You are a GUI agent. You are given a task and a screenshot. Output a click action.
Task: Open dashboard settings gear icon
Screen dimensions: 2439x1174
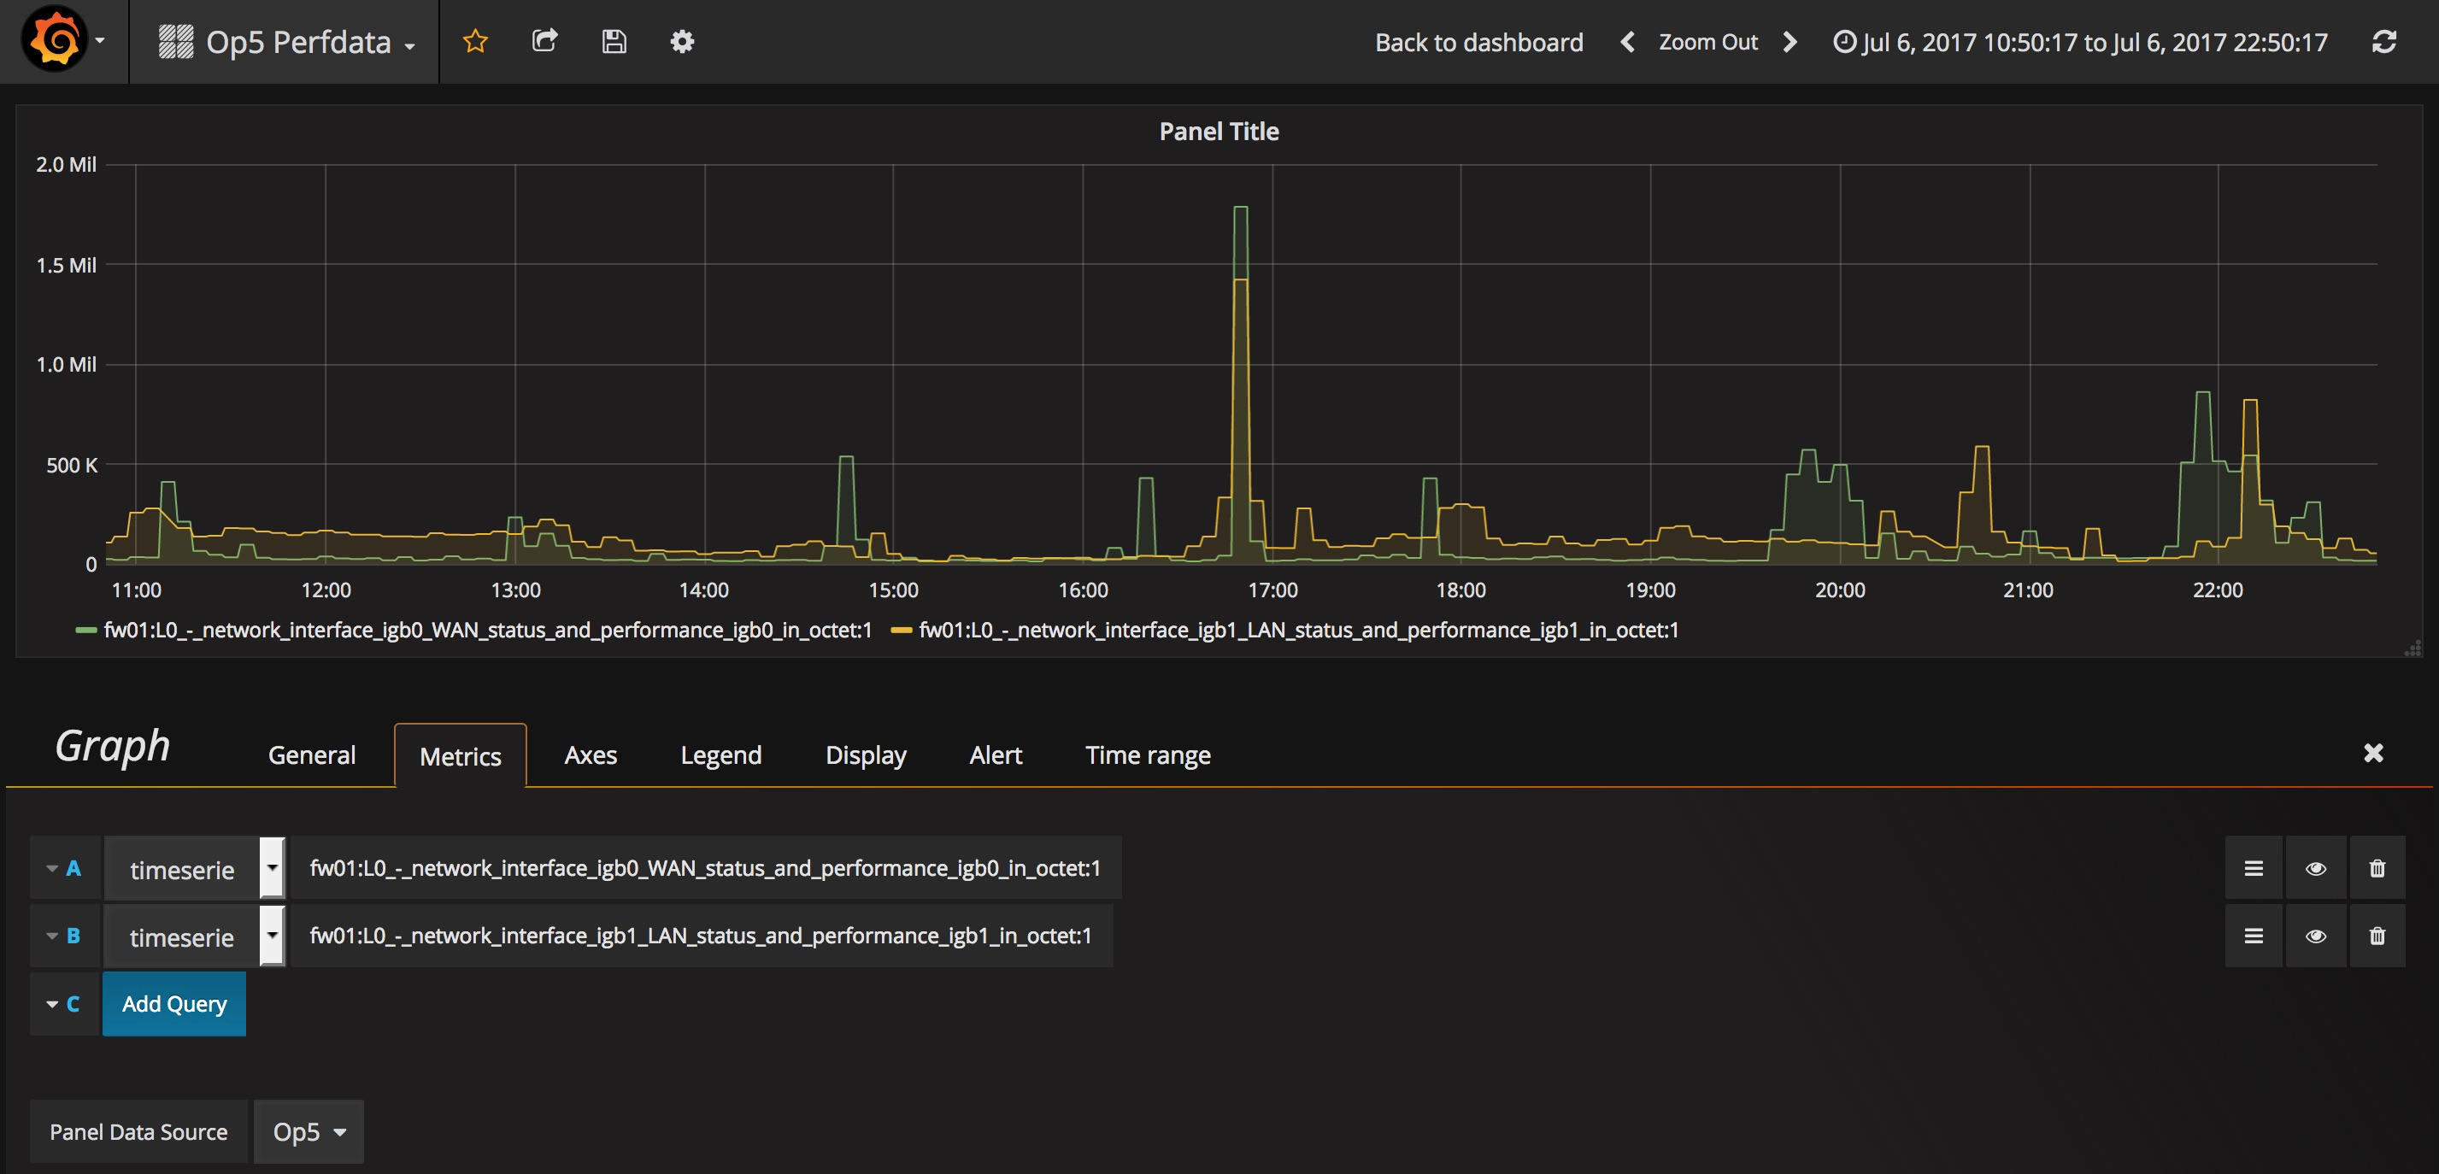682,42
